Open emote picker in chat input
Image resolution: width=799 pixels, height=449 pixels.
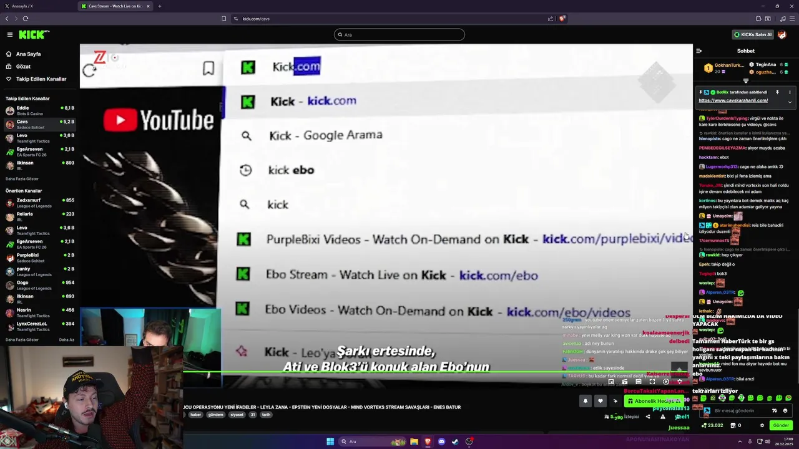pyautogui.click(x=785, y=411)
